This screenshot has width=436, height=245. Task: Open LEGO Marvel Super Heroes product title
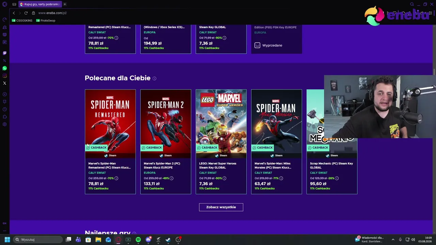point(218,165)
